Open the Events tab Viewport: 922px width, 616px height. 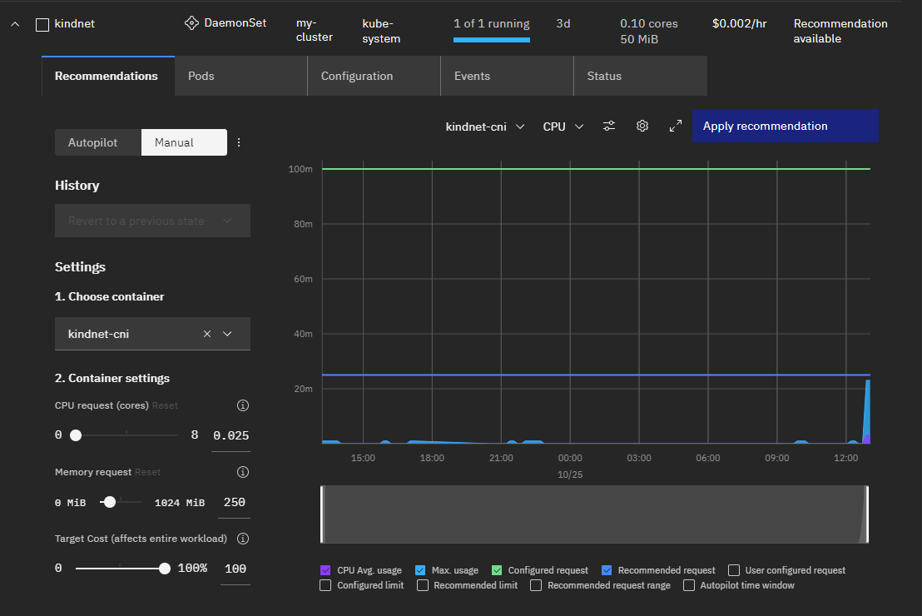(472, 76)
